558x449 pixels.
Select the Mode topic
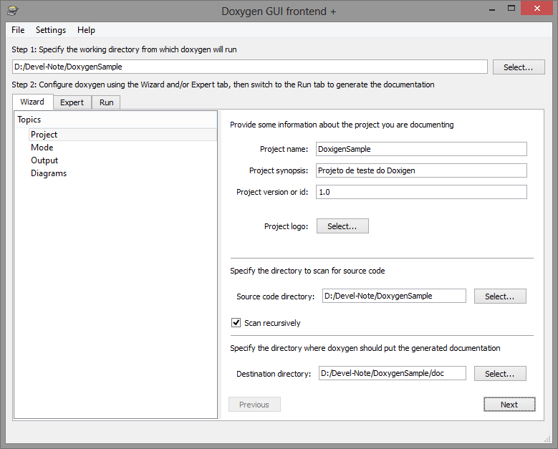coord(42,148)
